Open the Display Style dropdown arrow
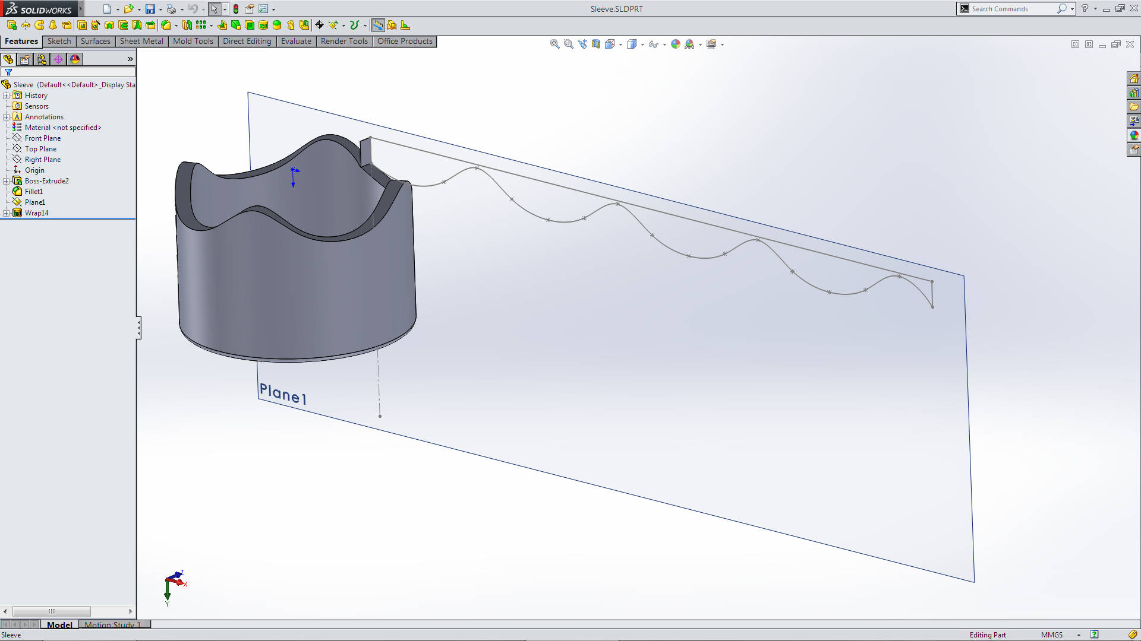 pos(642,45)
